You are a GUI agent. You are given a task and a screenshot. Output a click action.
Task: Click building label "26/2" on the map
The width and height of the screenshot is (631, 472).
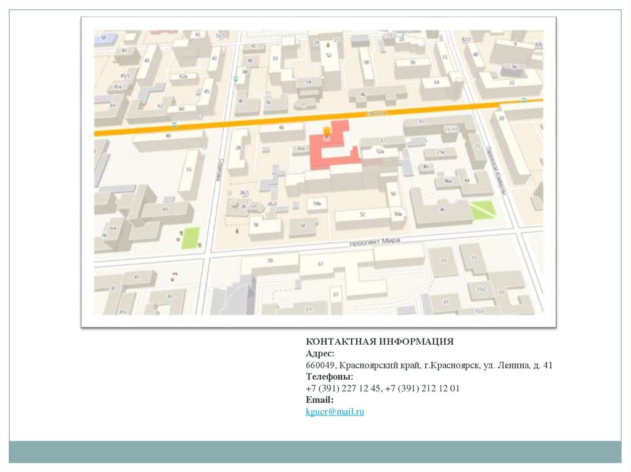pos(272,204)
